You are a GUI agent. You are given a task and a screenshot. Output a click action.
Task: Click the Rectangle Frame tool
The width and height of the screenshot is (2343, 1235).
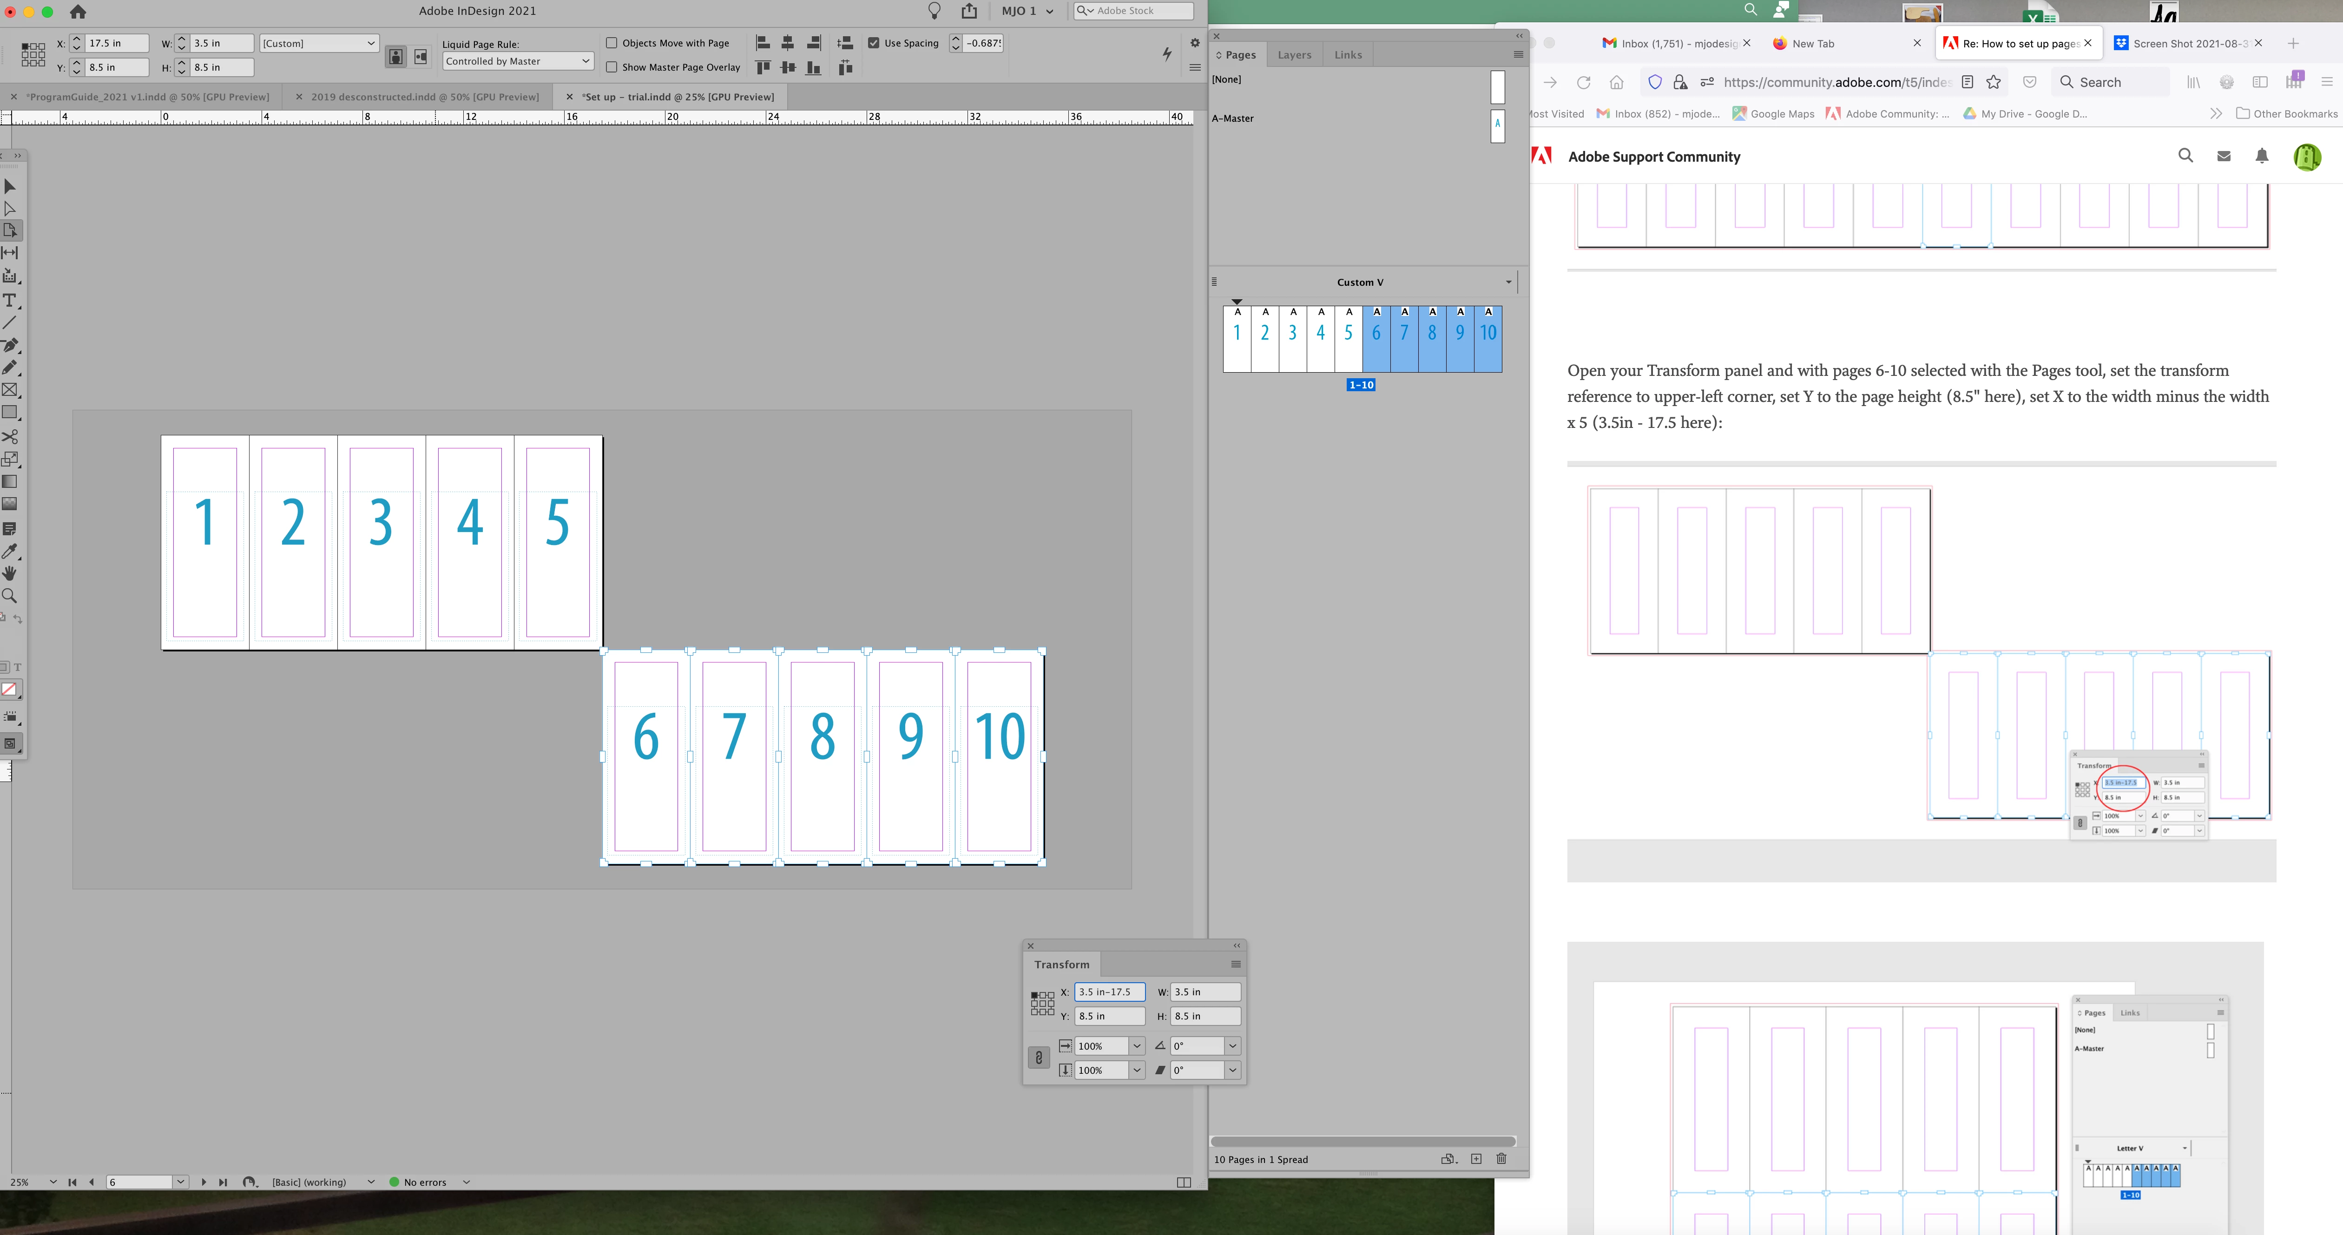(10, 390)
